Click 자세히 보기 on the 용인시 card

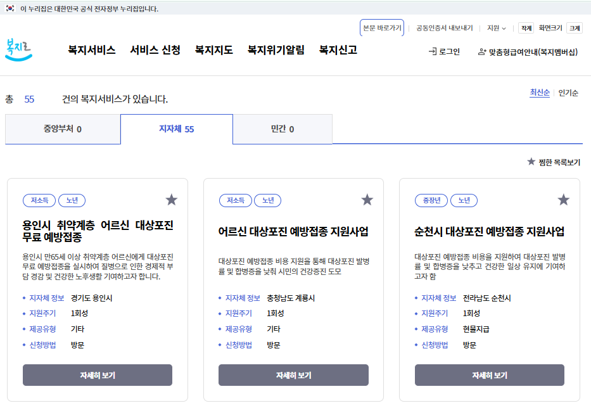click(97, 375)
